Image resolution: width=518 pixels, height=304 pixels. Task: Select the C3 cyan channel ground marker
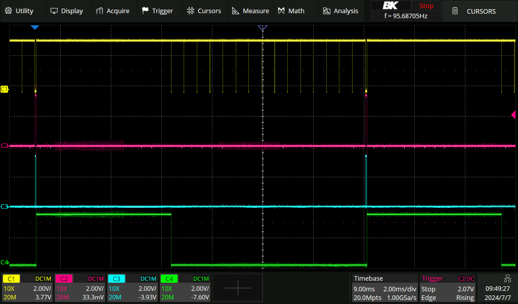click(x=4, y=206)
